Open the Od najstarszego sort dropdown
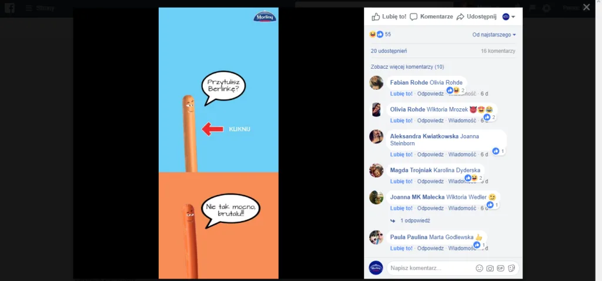The height and width of the screenshot is (281, 602). [x=494, y=35]
